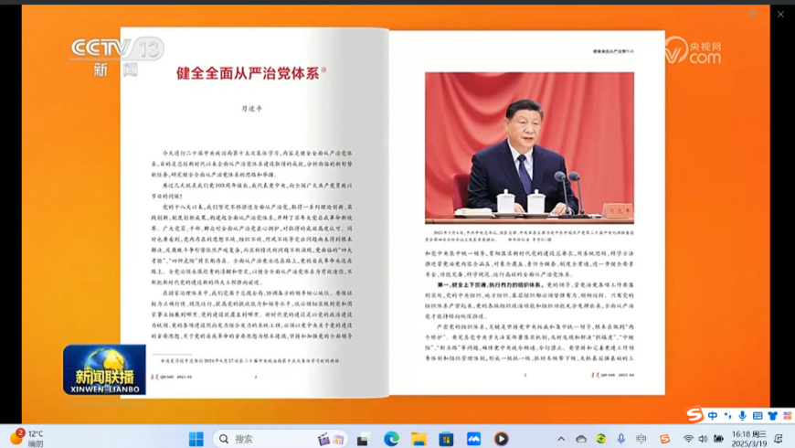Open the Windows Start menu

coord(196,439)
